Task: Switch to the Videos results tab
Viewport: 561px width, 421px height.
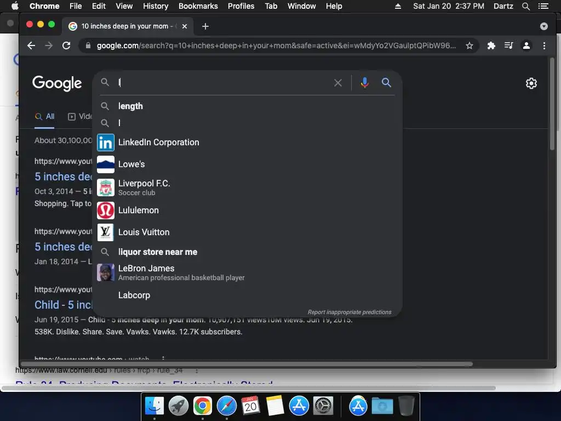Action: (x=80, y=116)
